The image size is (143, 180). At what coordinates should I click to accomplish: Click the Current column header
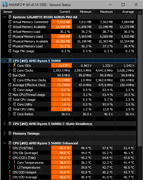coord(61,12)
